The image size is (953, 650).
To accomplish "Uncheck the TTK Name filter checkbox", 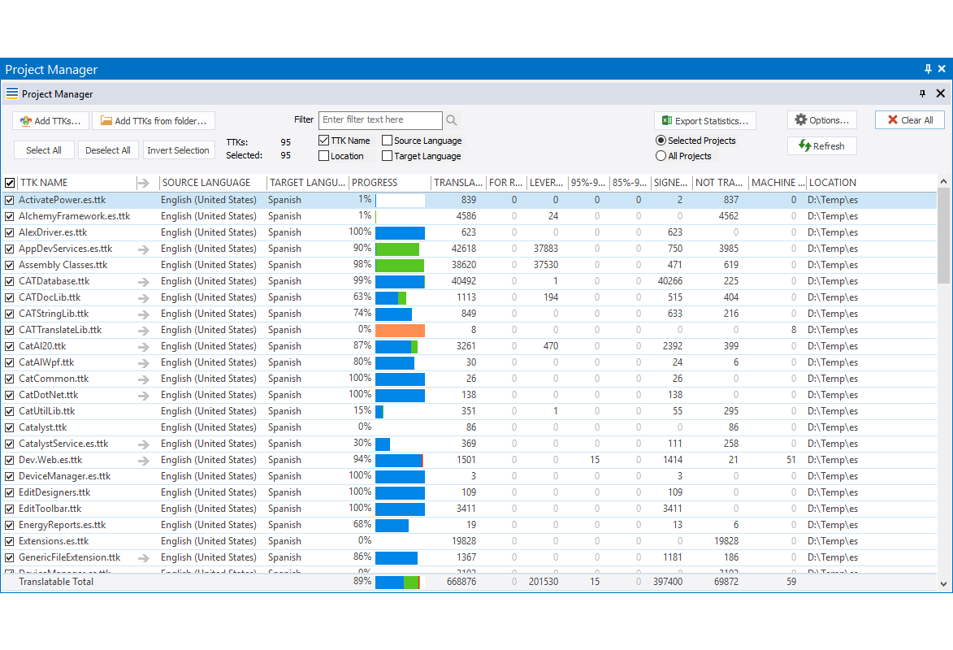I will click(324, 141).
